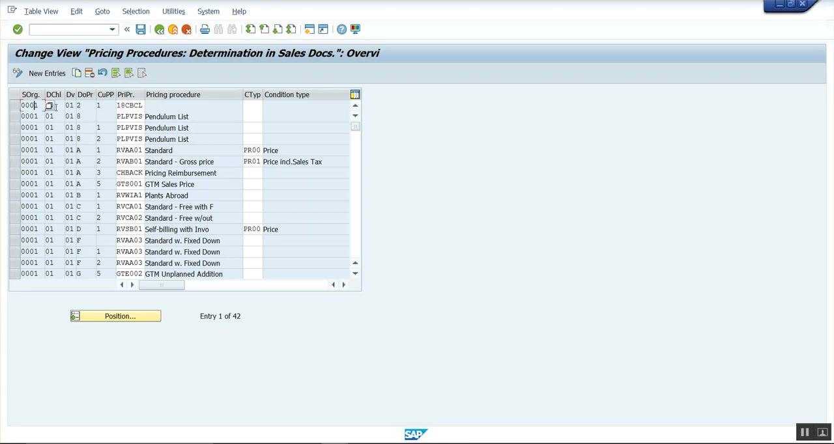
Task: Select the row selector for the 18CBCL row
Action: point(14,105)
